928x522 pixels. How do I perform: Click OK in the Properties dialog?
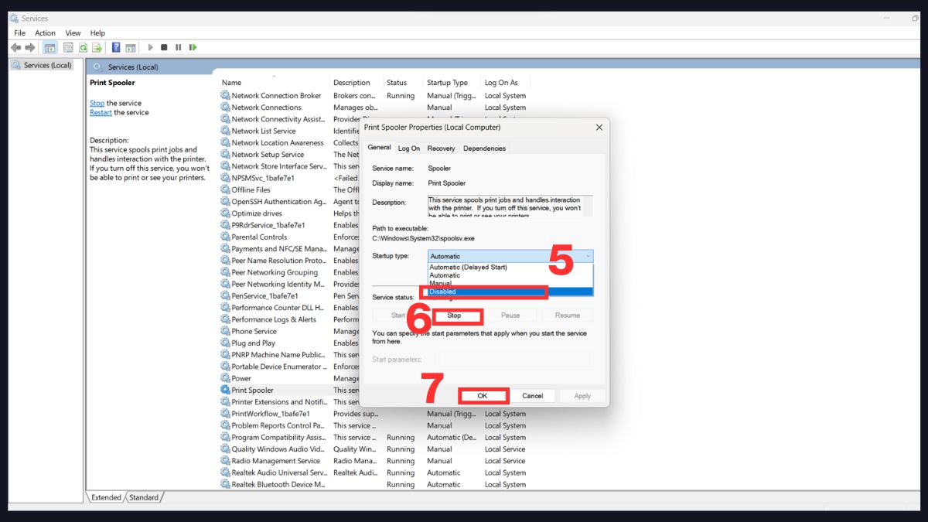click(x=482, y=396)
